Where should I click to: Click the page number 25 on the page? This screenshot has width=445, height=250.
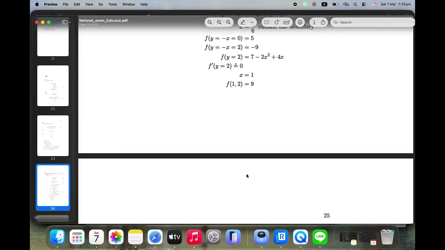tap(326, 216)
